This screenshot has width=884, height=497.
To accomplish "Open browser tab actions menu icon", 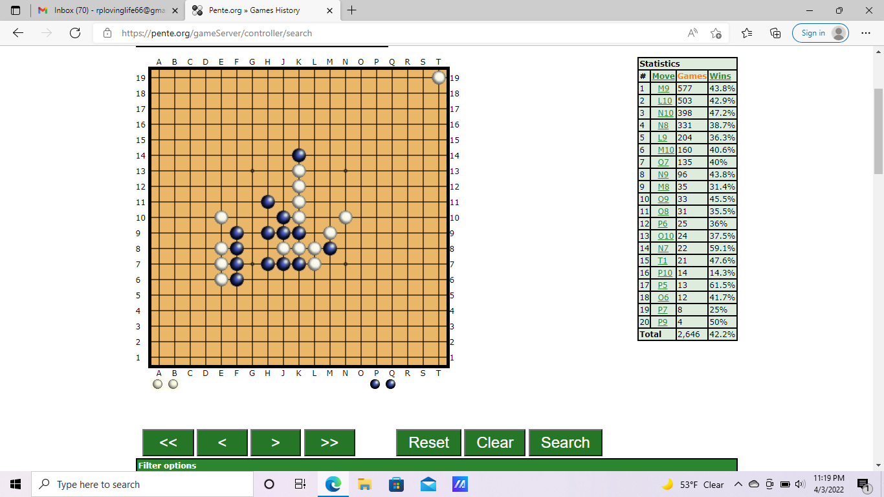I will [x=16, y=10].
